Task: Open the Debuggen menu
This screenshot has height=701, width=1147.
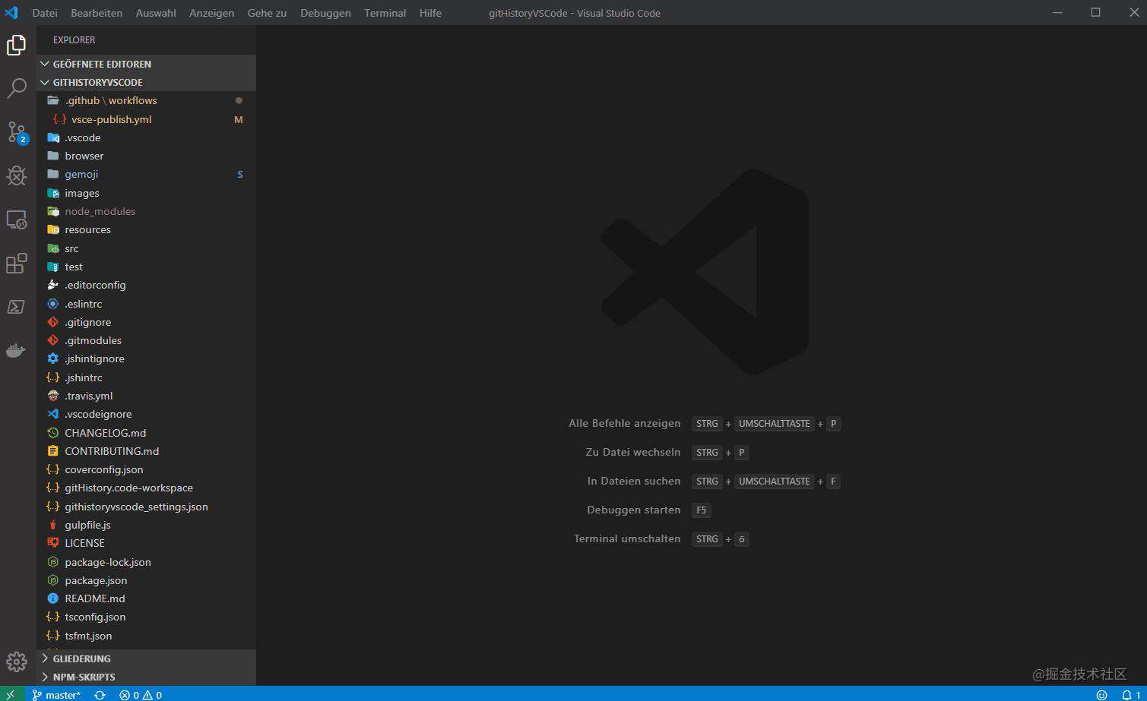Action: tap(325, 13)
